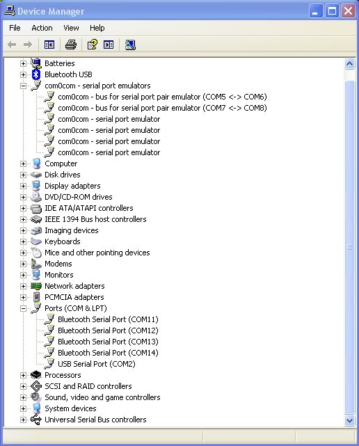Click the PCMCIA adapters icon
The image size is (359, 446).
coord(36,297)
